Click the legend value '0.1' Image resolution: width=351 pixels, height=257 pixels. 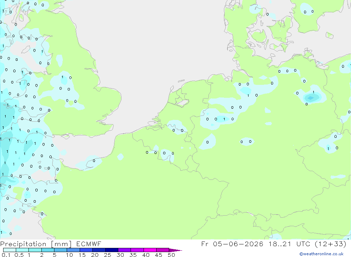[6, 255]
